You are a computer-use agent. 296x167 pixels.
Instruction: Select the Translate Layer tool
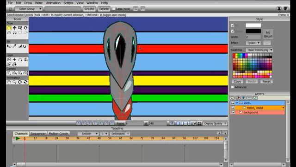14,60
